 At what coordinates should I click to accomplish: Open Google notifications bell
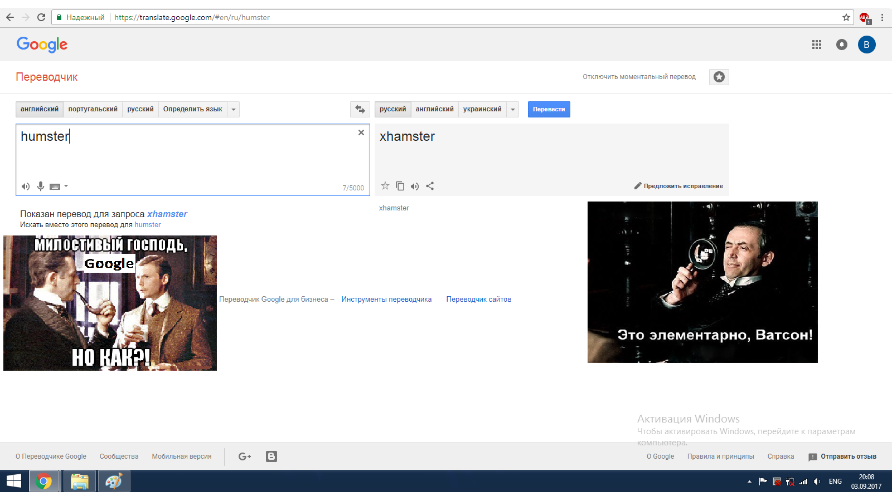click(x=842, y=45)
